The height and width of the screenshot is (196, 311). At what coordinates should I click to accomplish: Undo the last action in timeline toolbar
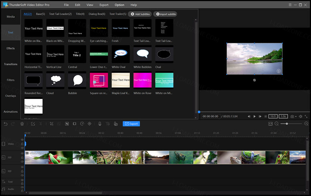tap(5, 124)
